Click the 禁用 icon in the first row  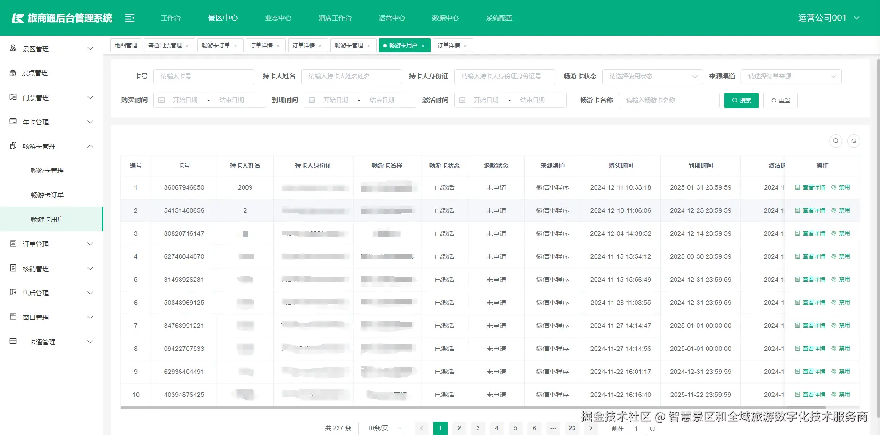point(833,187)
